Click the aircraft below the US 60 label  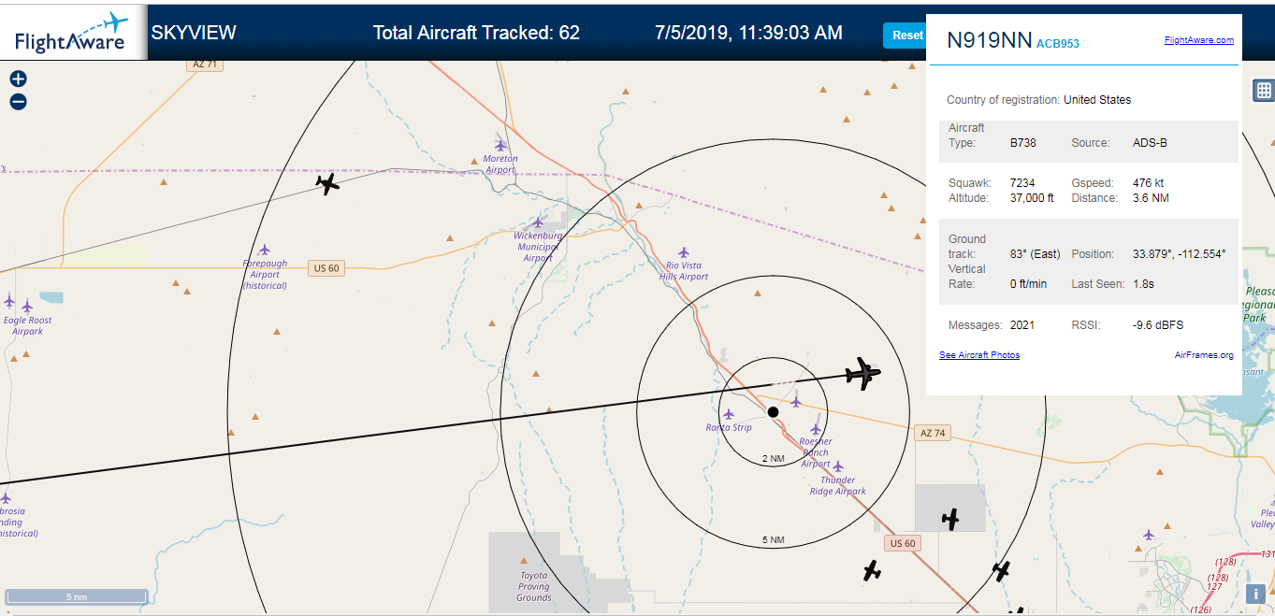(x=872, y=569)
